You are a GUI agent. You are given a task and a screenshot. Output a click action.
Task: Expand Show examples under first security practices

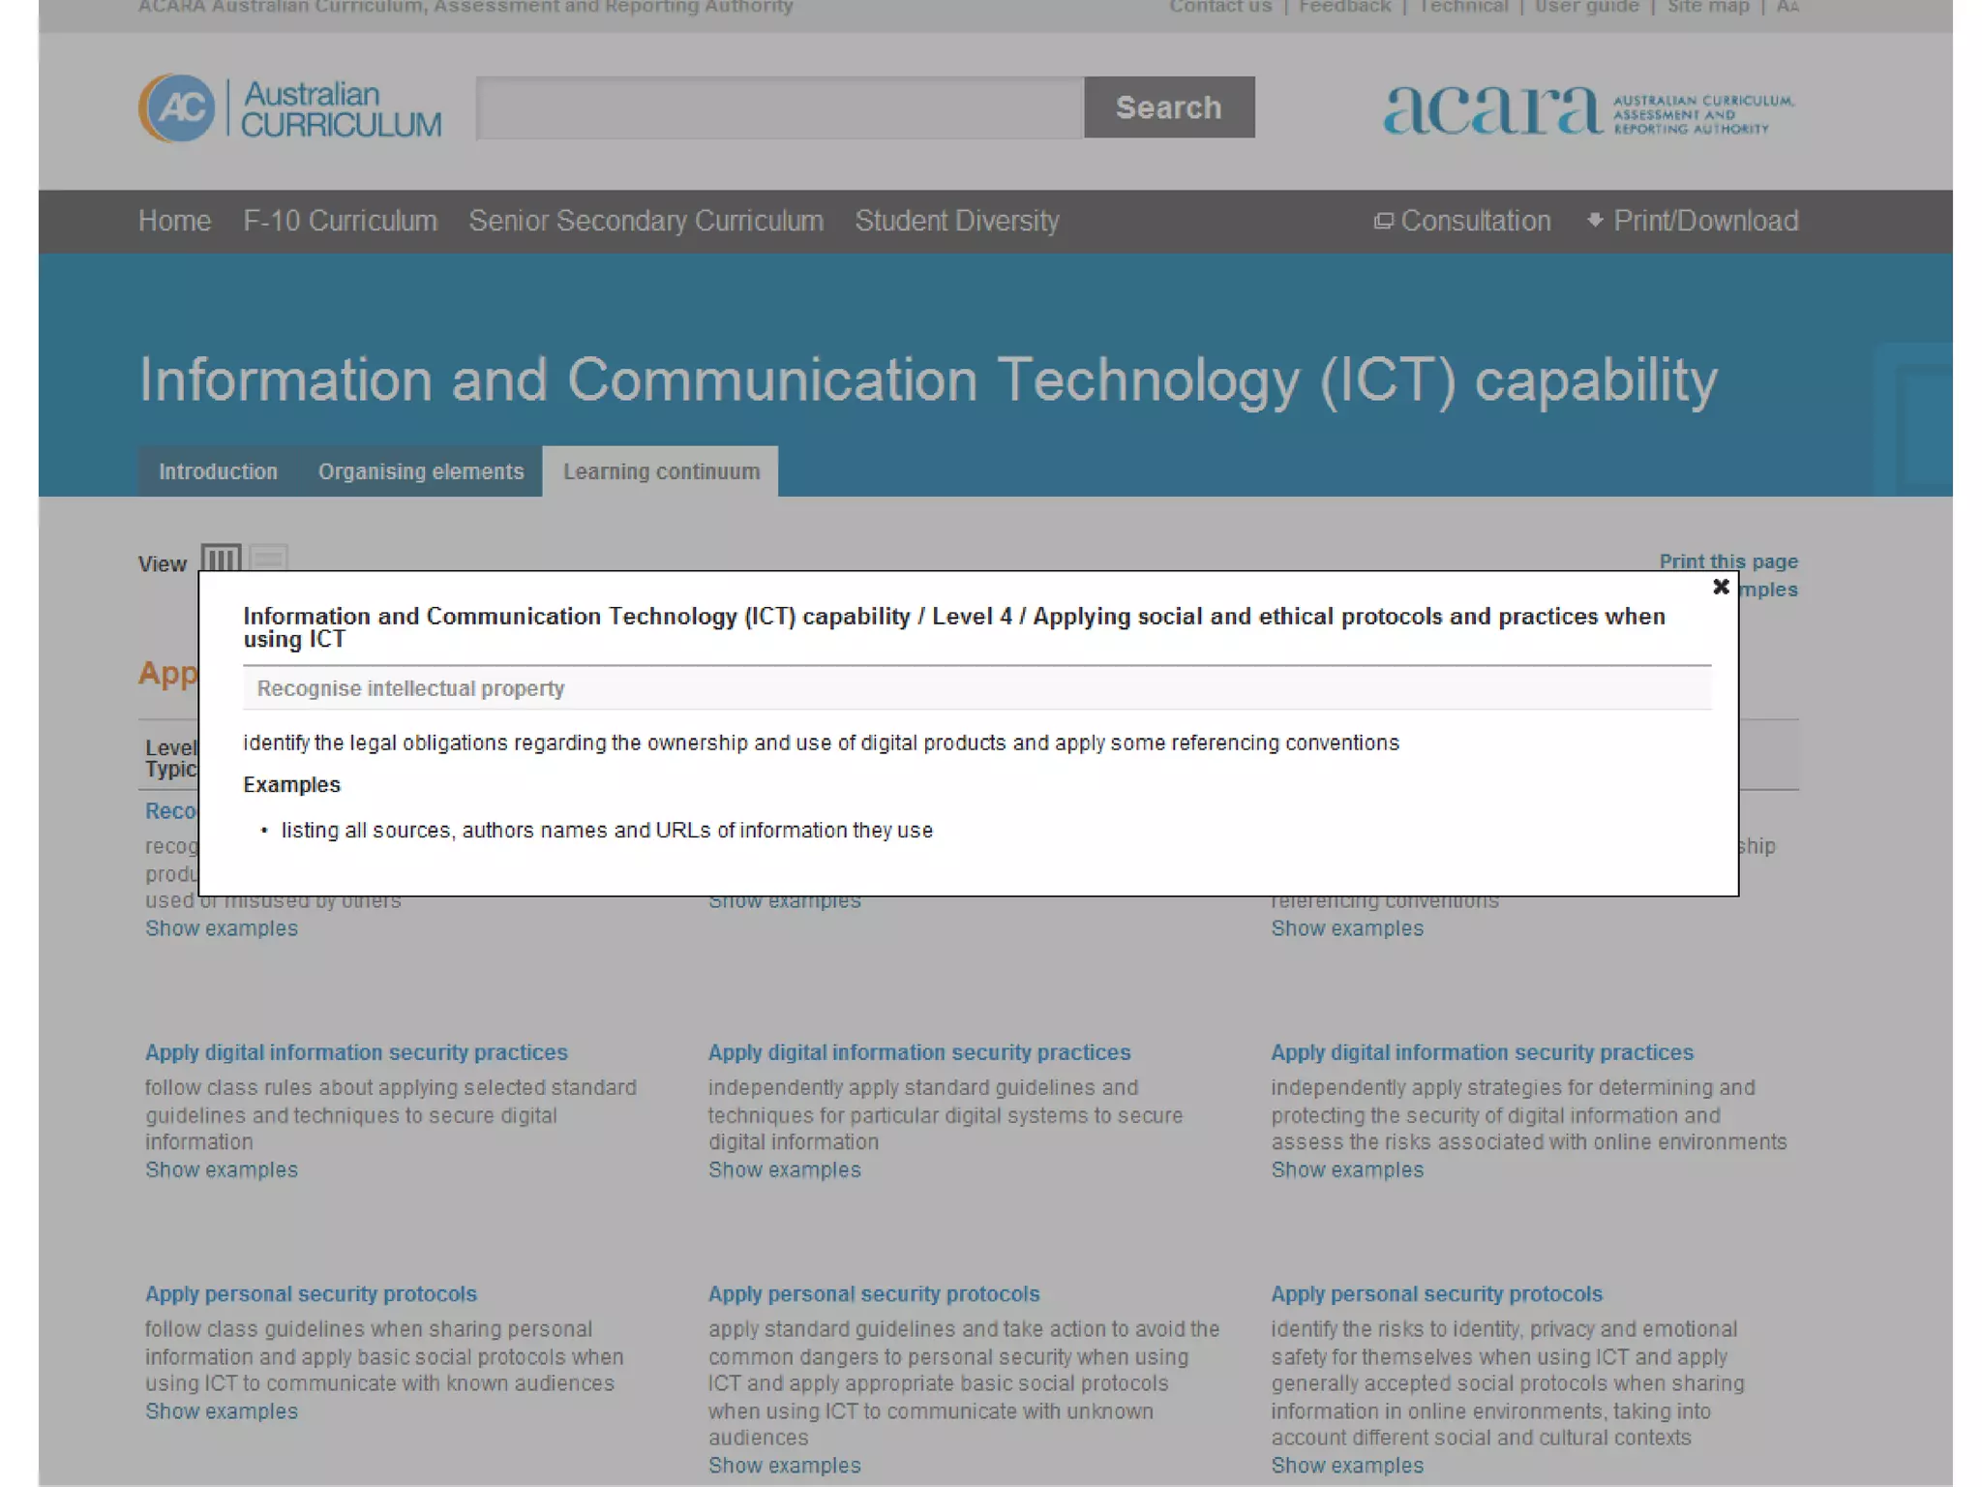(x=222, y=1169)
